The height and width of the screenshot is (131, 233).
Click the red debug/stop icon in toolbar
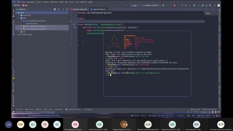[175, 5]
